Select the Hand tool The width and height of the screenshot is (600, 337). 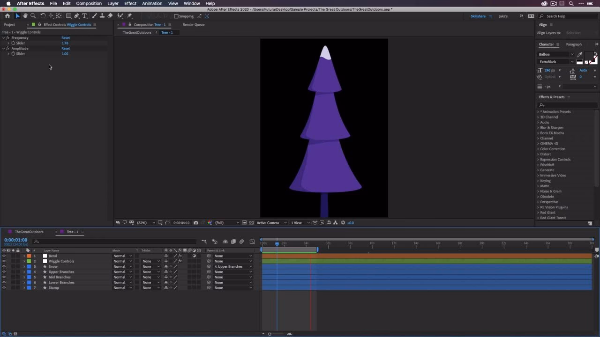pyautogui.click(x=25, y=15)
